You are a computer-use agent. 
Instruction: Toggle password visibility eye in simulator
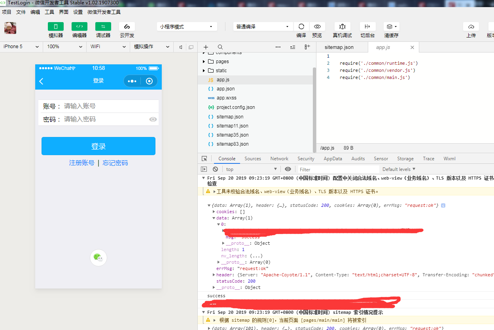pos(153,119)
